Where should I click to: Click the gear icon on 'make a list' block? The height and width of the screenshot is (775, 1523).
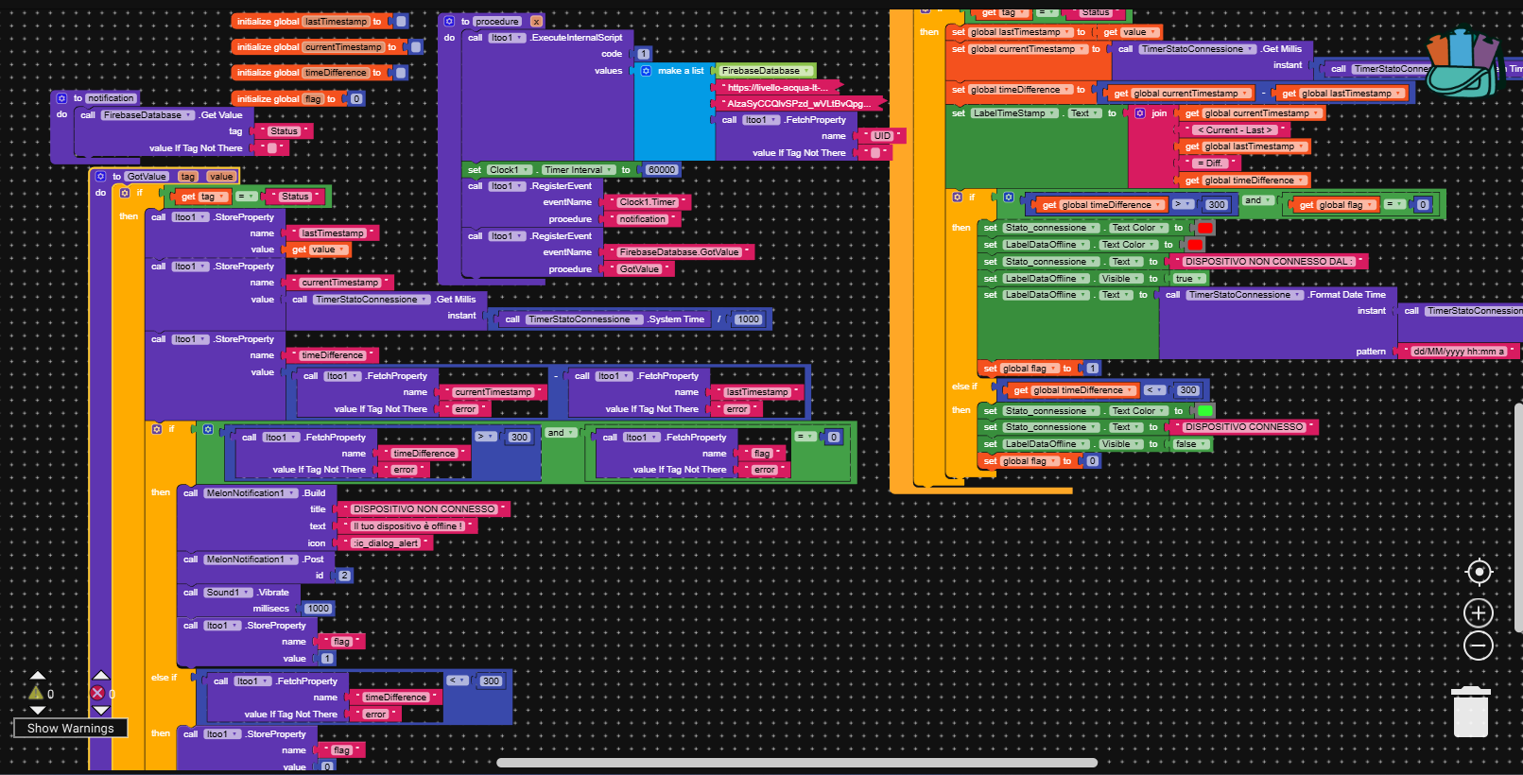coord(647,71)
